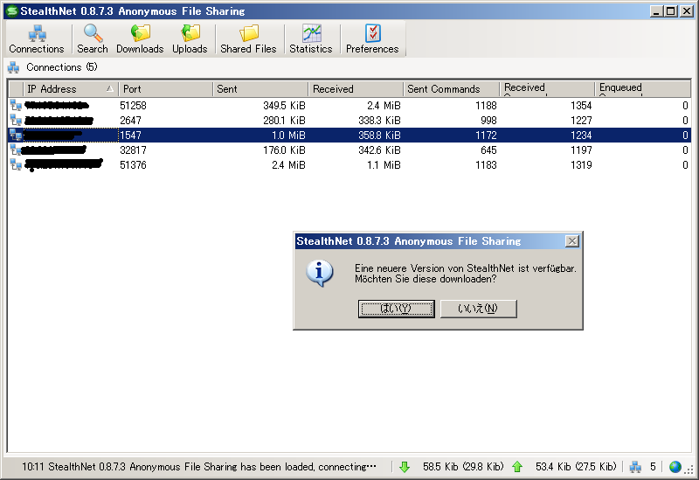The height and width of the screenshot is (480, 699).
Task: Sort by Enqueued column header
Action: point(642,89)
